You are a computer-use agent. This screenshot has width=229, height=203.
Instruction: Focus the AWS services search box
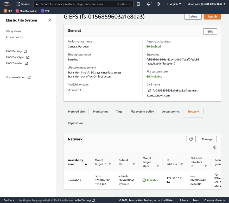(x=83, y=4)
